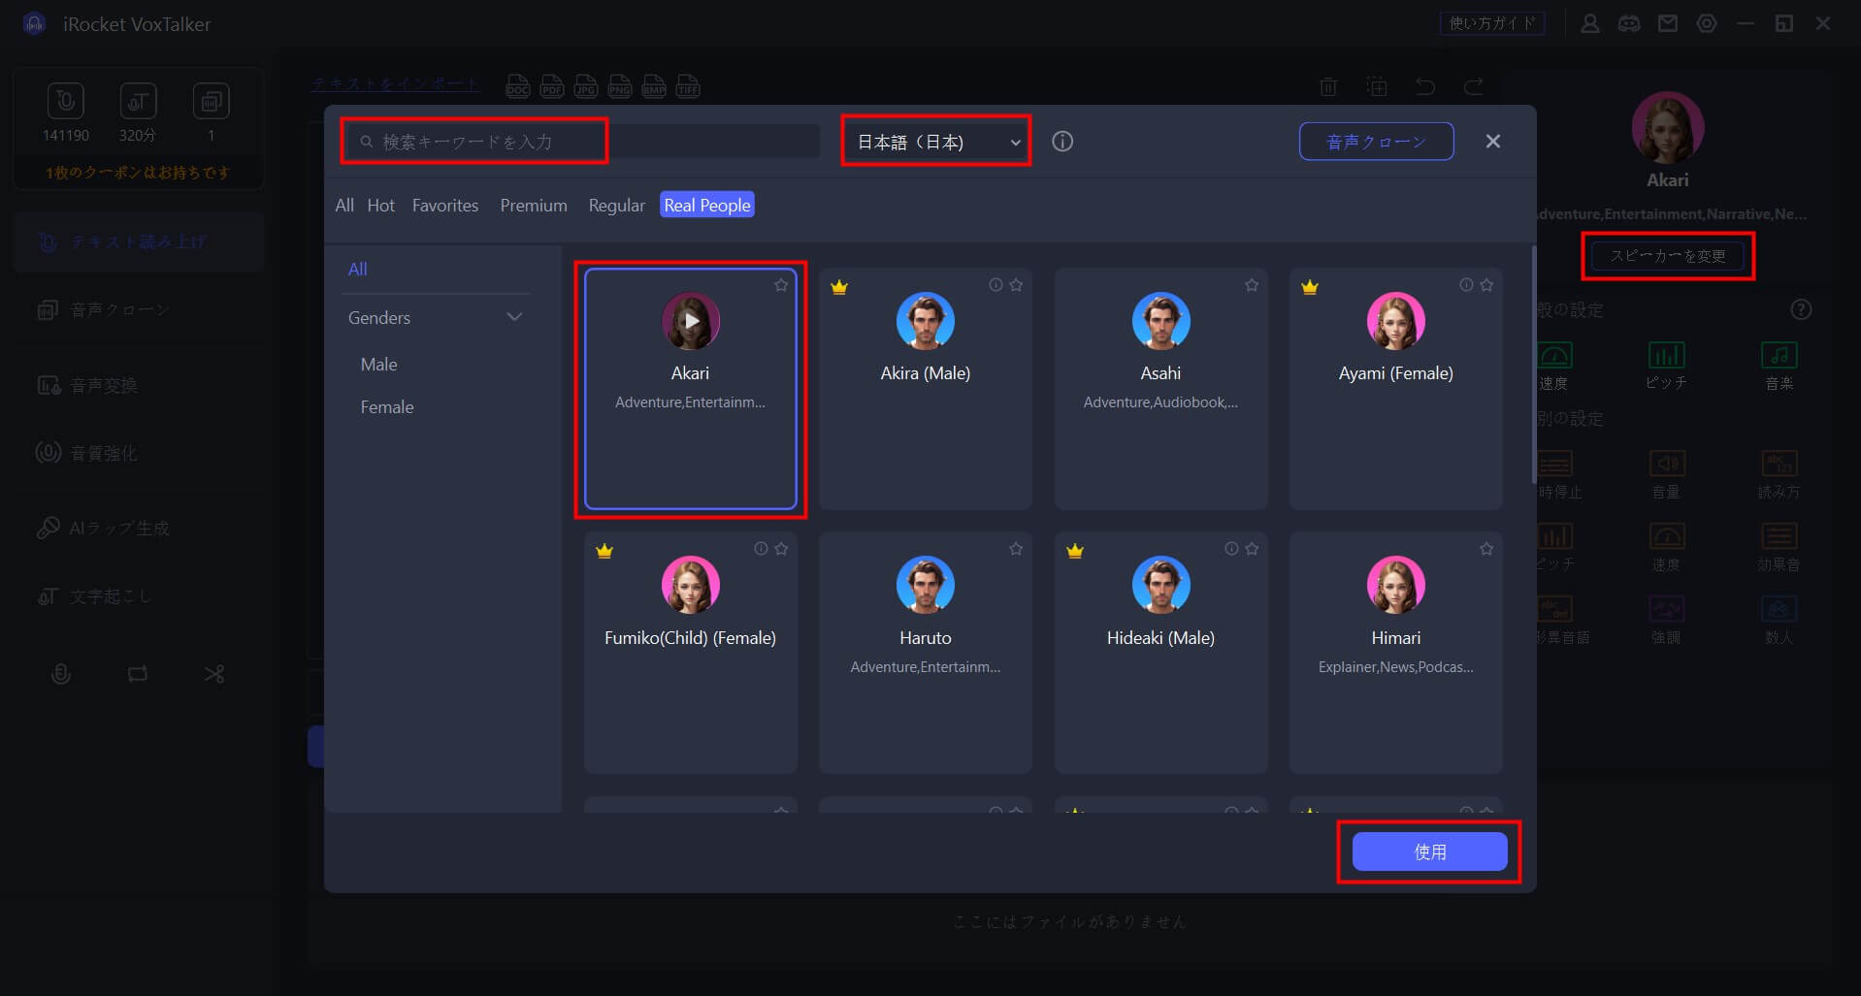
Task: Switch to the Premium tab
Action: click(x=534, y=206)
